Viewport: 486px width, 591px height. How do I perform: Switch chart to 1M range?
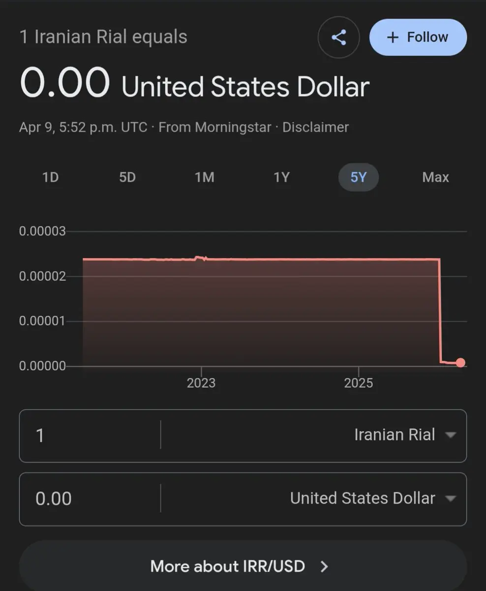[204, 177]
